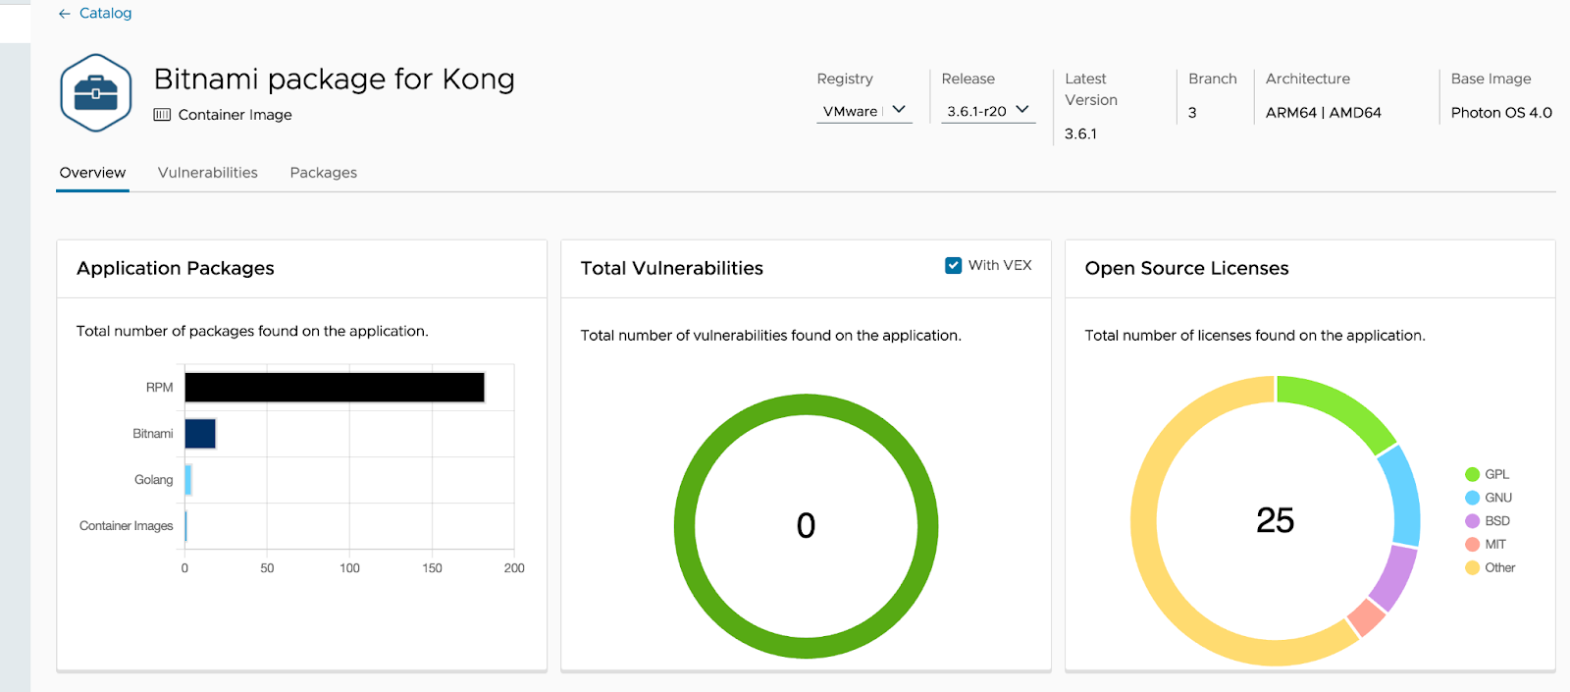Screen dimensions: 1570x692
Task: Click the Container Images axis label
Action: [126, 526]
